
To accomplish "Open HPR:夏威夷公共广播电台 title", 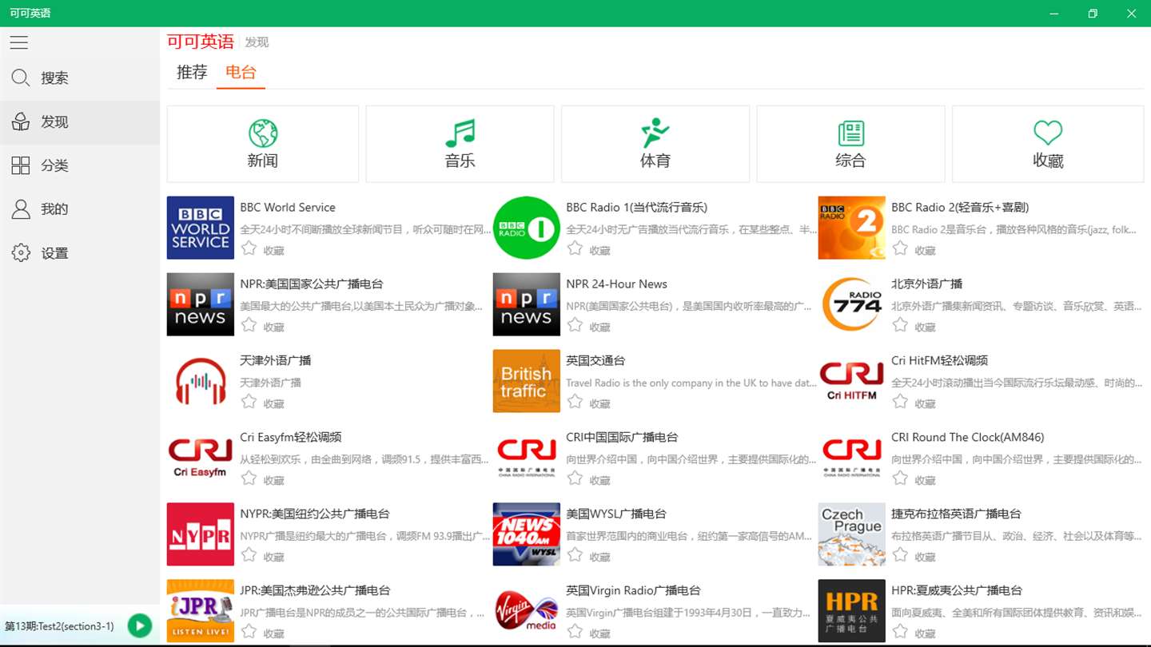I will click(x=957, y=591).
